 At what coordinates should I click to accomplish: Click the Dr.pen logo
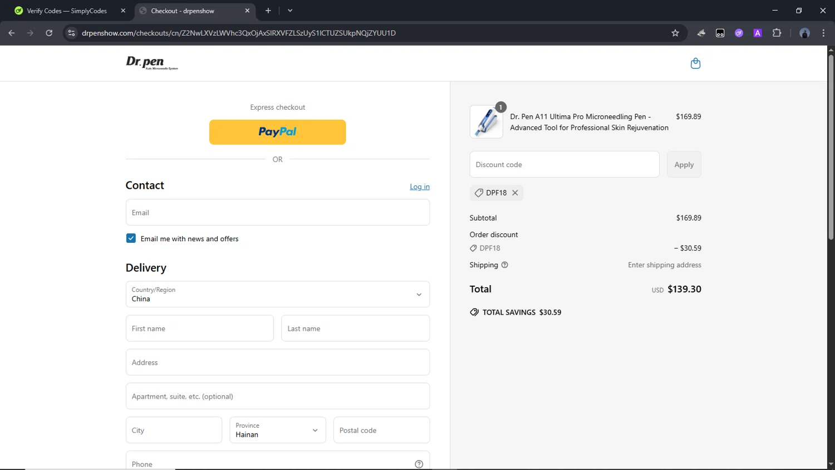coord(152,63)
